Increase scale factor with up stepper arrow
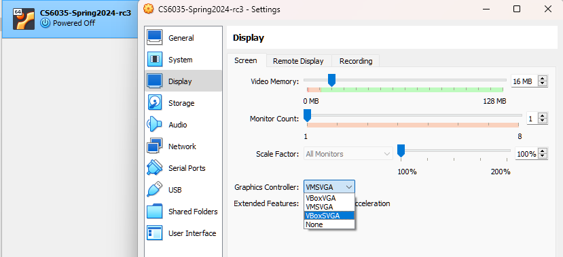563x257 pixels. (x=543, y=151)
